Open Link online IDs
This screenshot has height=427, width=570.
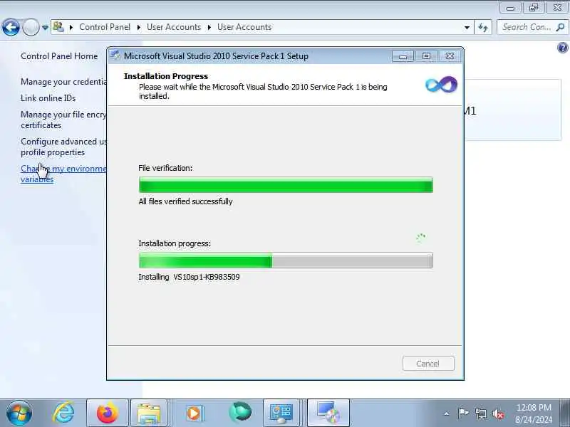(x=48, y=98)
